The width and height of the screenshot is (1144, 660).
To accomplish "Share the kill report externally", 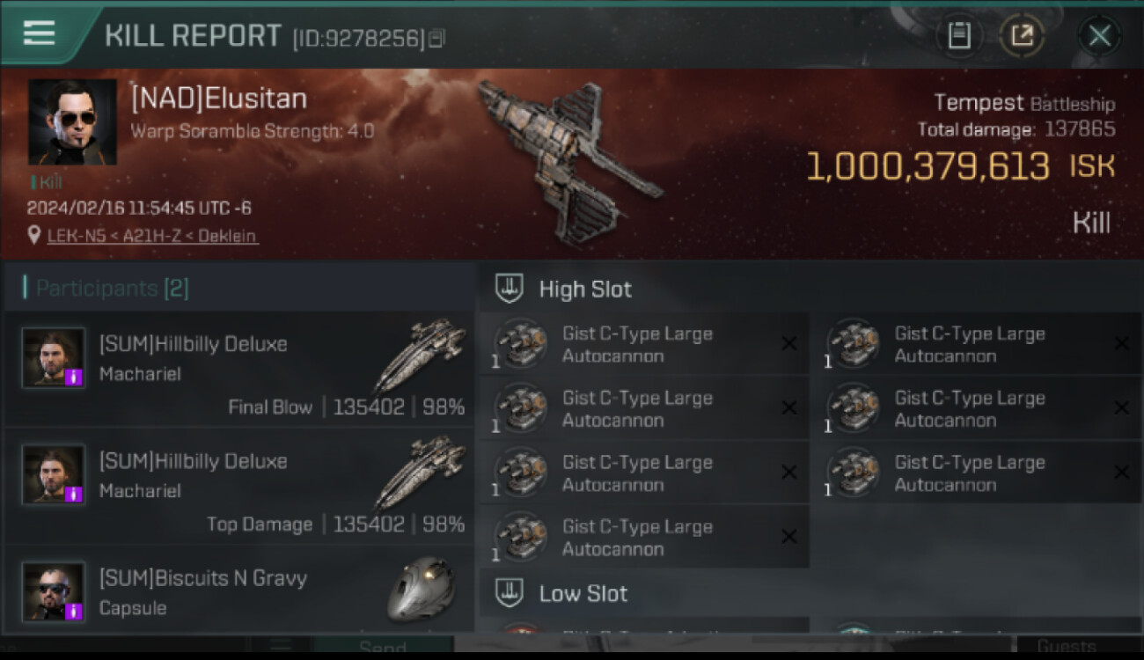I will click(1021, 35).
